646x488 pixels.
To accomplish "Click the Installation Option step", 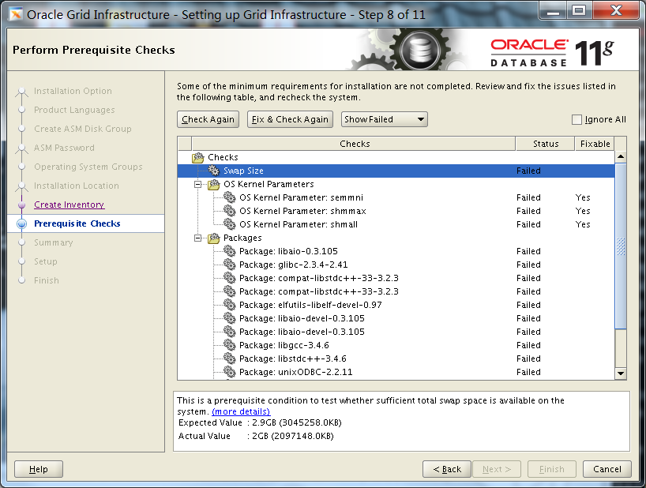I will point(73,91).
